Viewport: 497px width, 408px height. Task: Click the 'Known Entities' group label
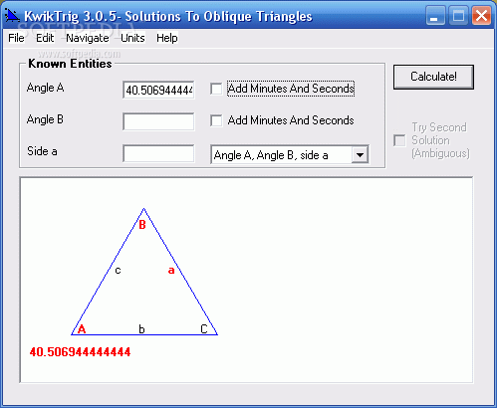click(x=70, y=64)
